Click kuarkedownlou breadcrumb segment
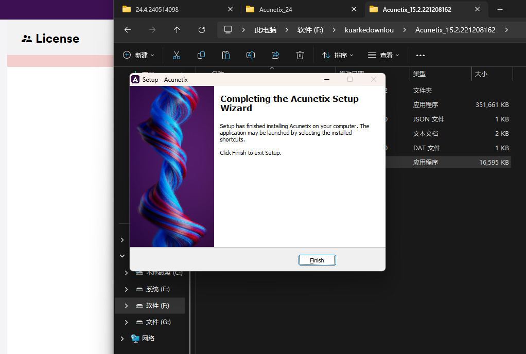526x354 pixels. (x=369, y=30)
